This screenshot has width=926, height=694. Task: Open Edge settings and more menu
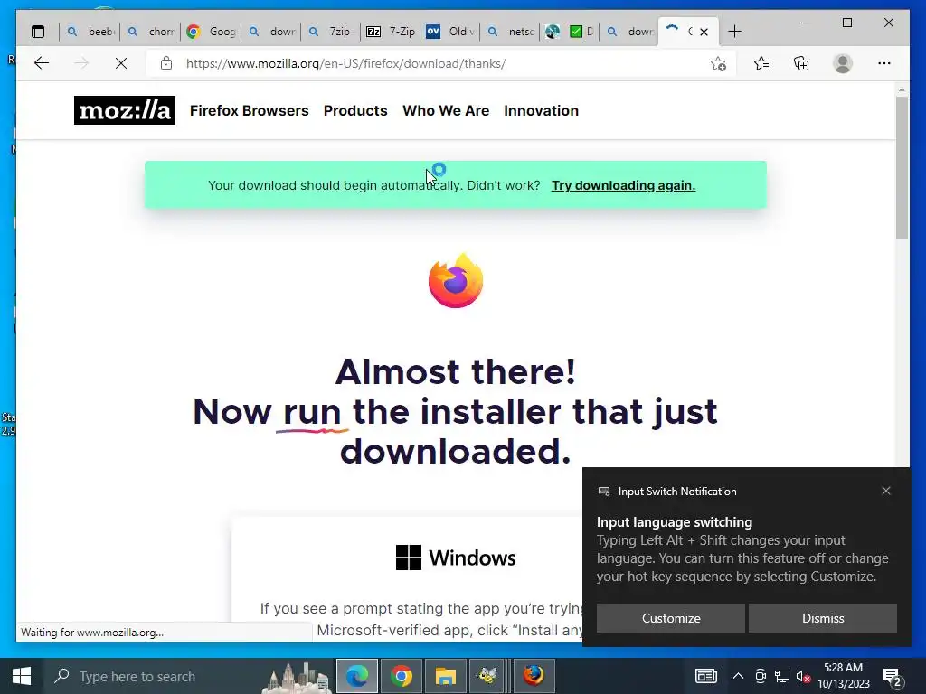coord(884,63)
